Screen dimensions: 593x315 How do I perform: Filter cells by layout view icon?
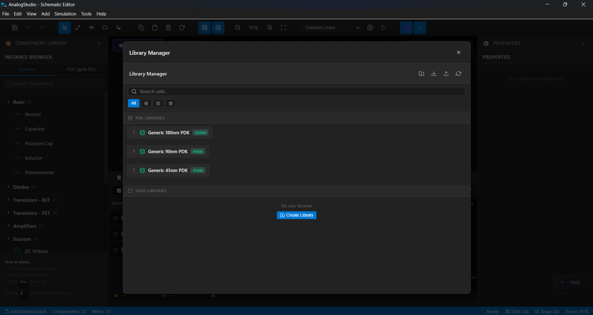coord(158,103)
